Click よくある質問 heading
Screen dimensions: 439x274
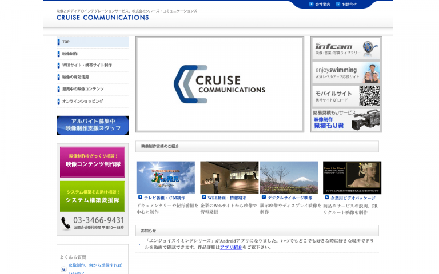click(73, 257)
